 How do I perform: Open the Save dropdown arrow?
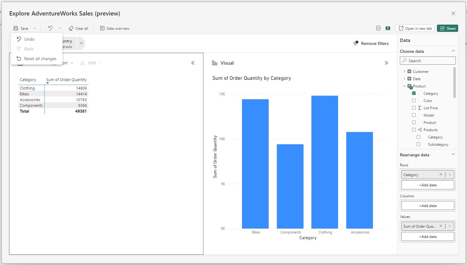(35, 28)
